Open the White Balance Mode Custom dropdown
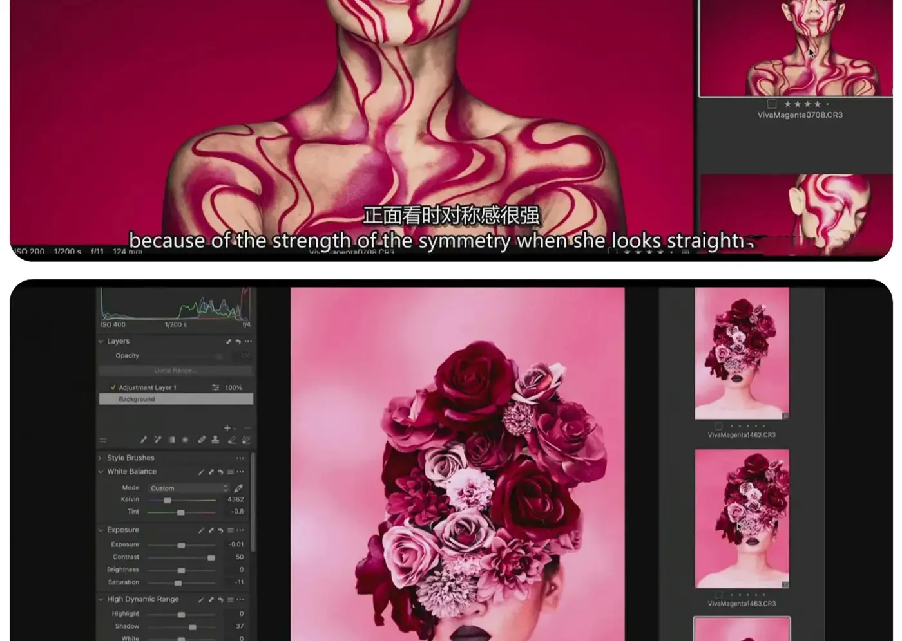The width and height of the screenshot is (902, 641). pos(189,488)
